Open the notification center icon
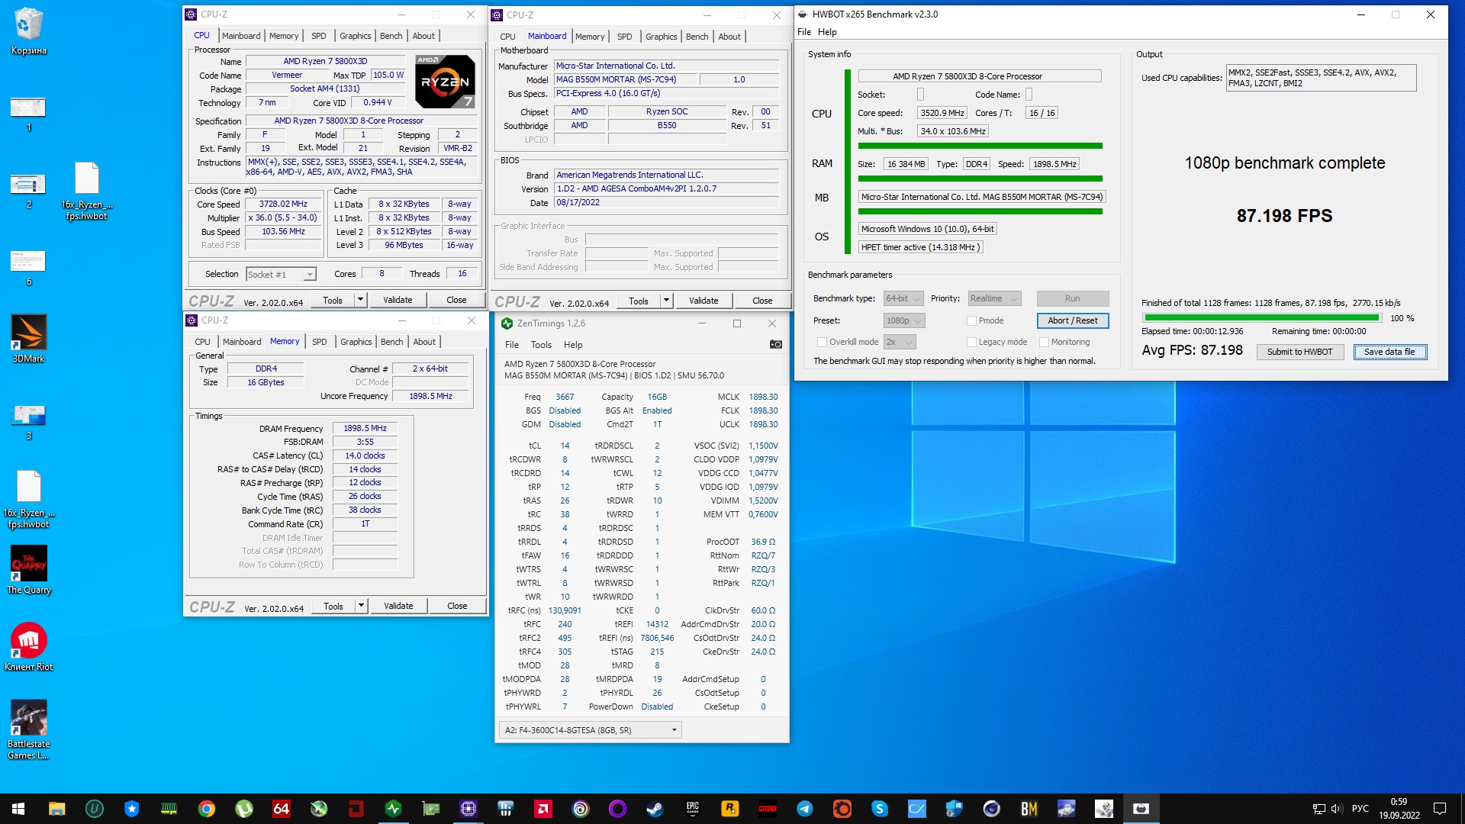 pyautogui.click(x=1439, y=809)
